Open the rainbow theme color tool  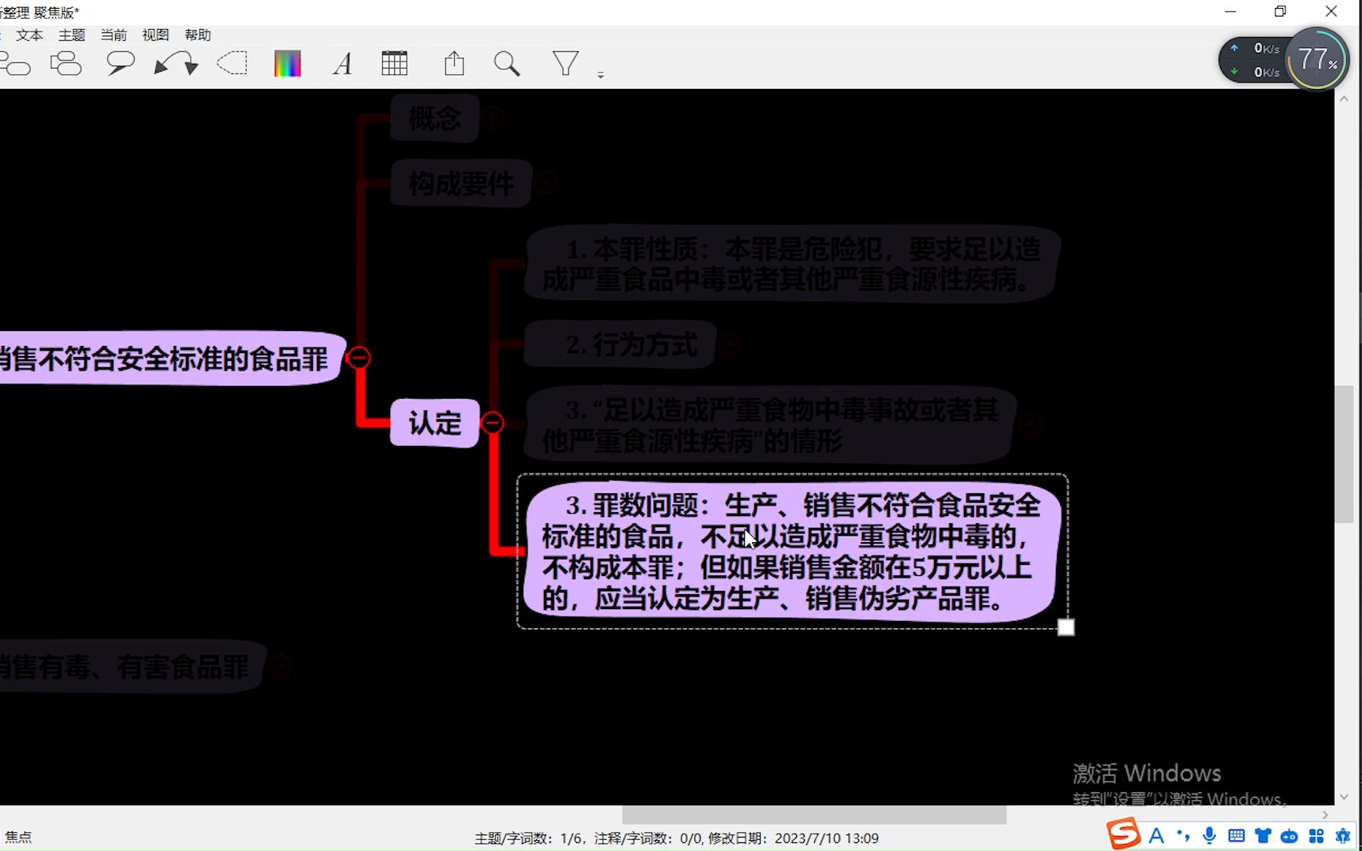(287, 63)
